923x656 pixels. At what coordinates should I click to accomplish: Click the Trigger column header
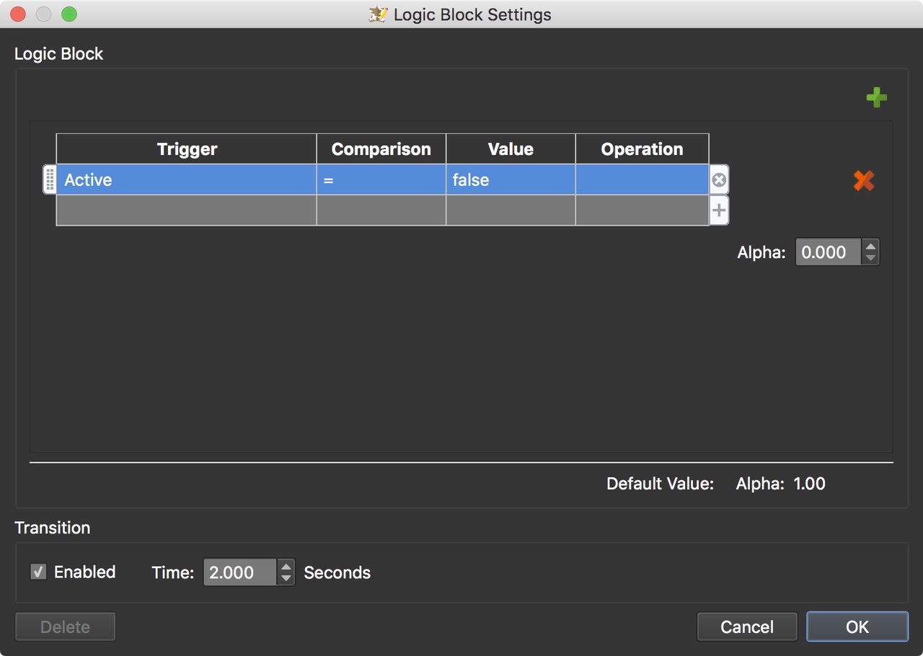(x=187, y=149)
